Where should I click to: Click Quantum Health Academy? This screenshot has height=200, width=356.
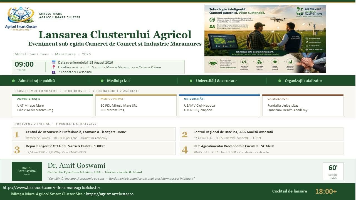[288, 110]
